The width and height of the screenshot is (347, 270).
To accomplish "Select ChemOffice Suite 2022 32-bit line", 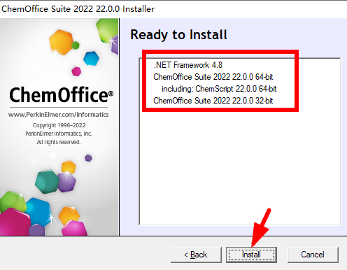I will [213, 101].
